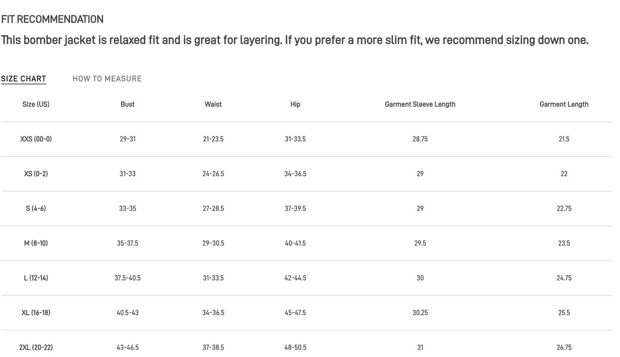
Task: Select the L (12-14) size row label
Action: point(36,278)
